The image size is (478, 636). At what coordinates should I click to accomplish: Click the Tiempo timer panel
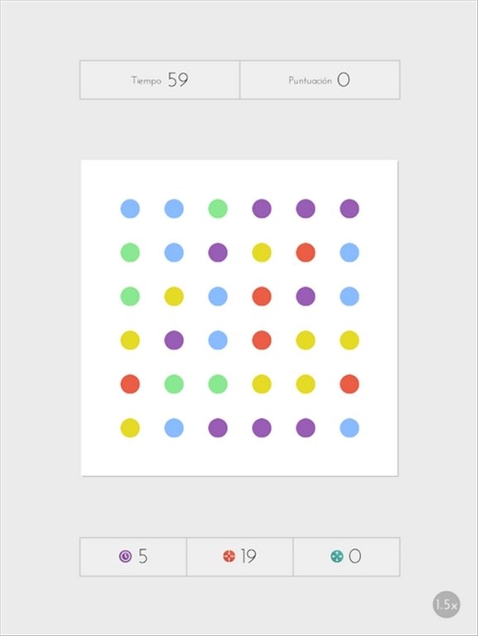click(x=160, y=79)
